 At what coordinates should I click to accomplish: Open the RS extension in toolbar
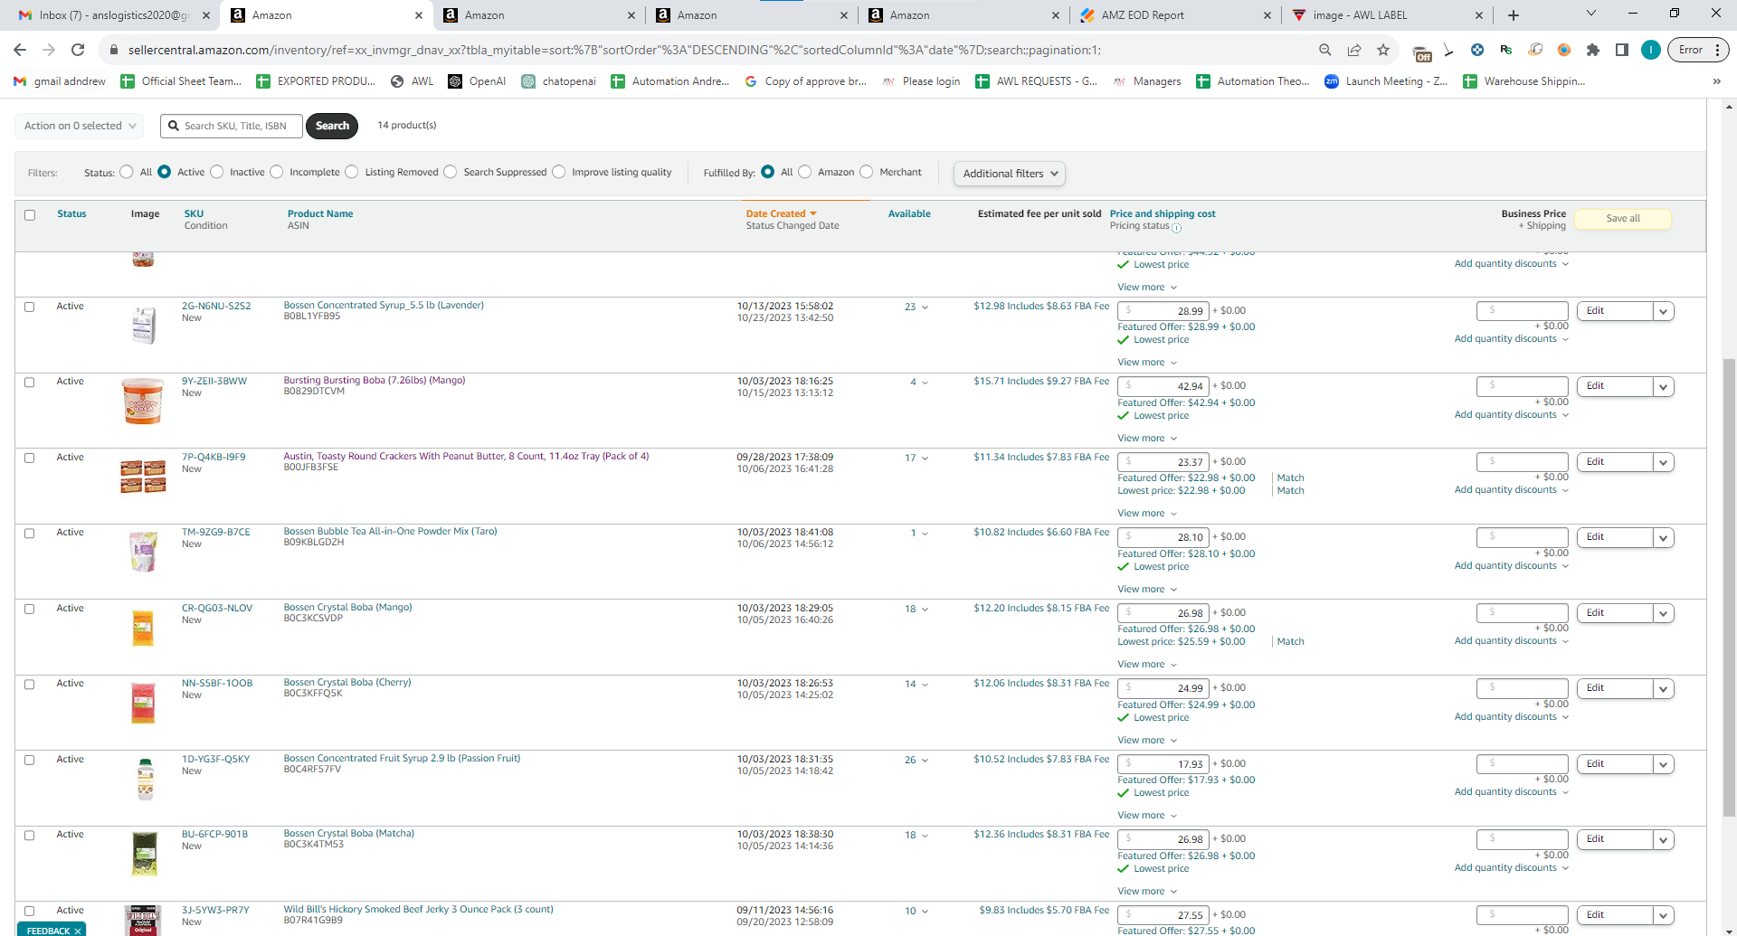pyautogui.click(x=1506, y=50)
